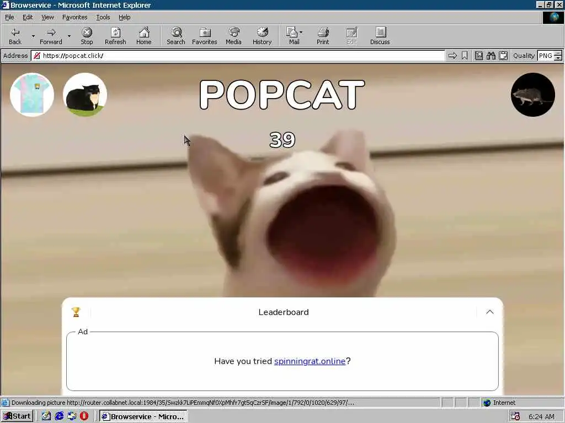Expand the Mail button dropdown arrow

(301, 32)
